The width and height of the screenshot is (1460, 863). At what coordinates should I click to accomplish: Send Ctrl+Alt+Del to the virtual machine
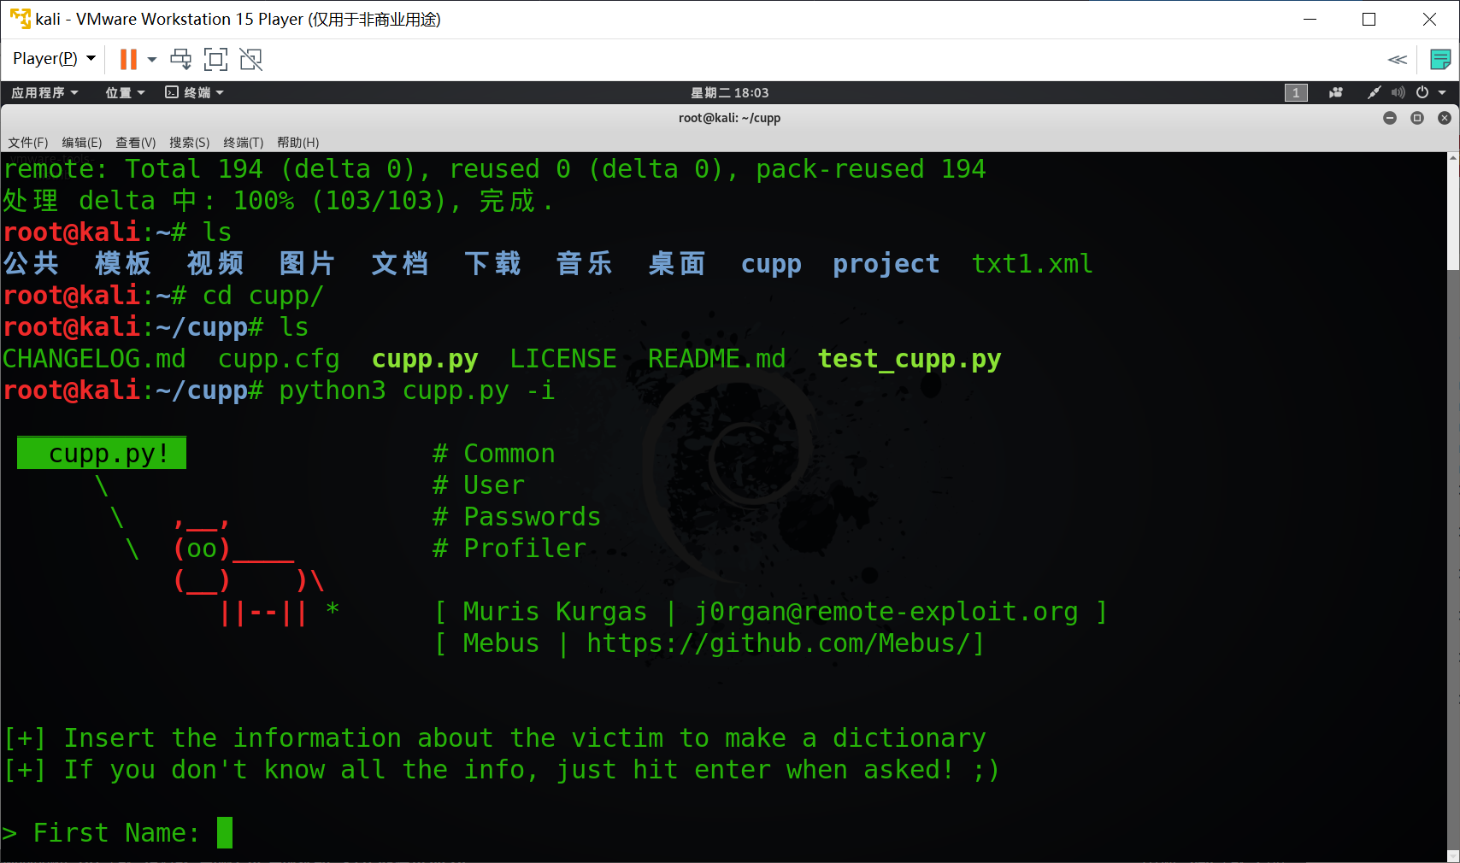[x=180, y=59]
